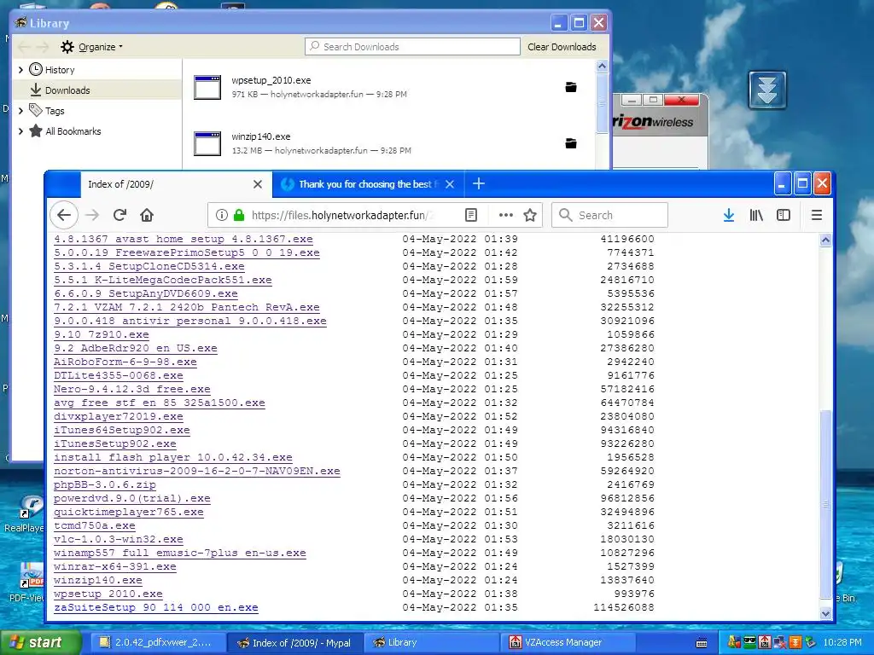The image size is (874, 655).
Task: Switch to the Index of /2009/ tab
Action: point(176,184)
